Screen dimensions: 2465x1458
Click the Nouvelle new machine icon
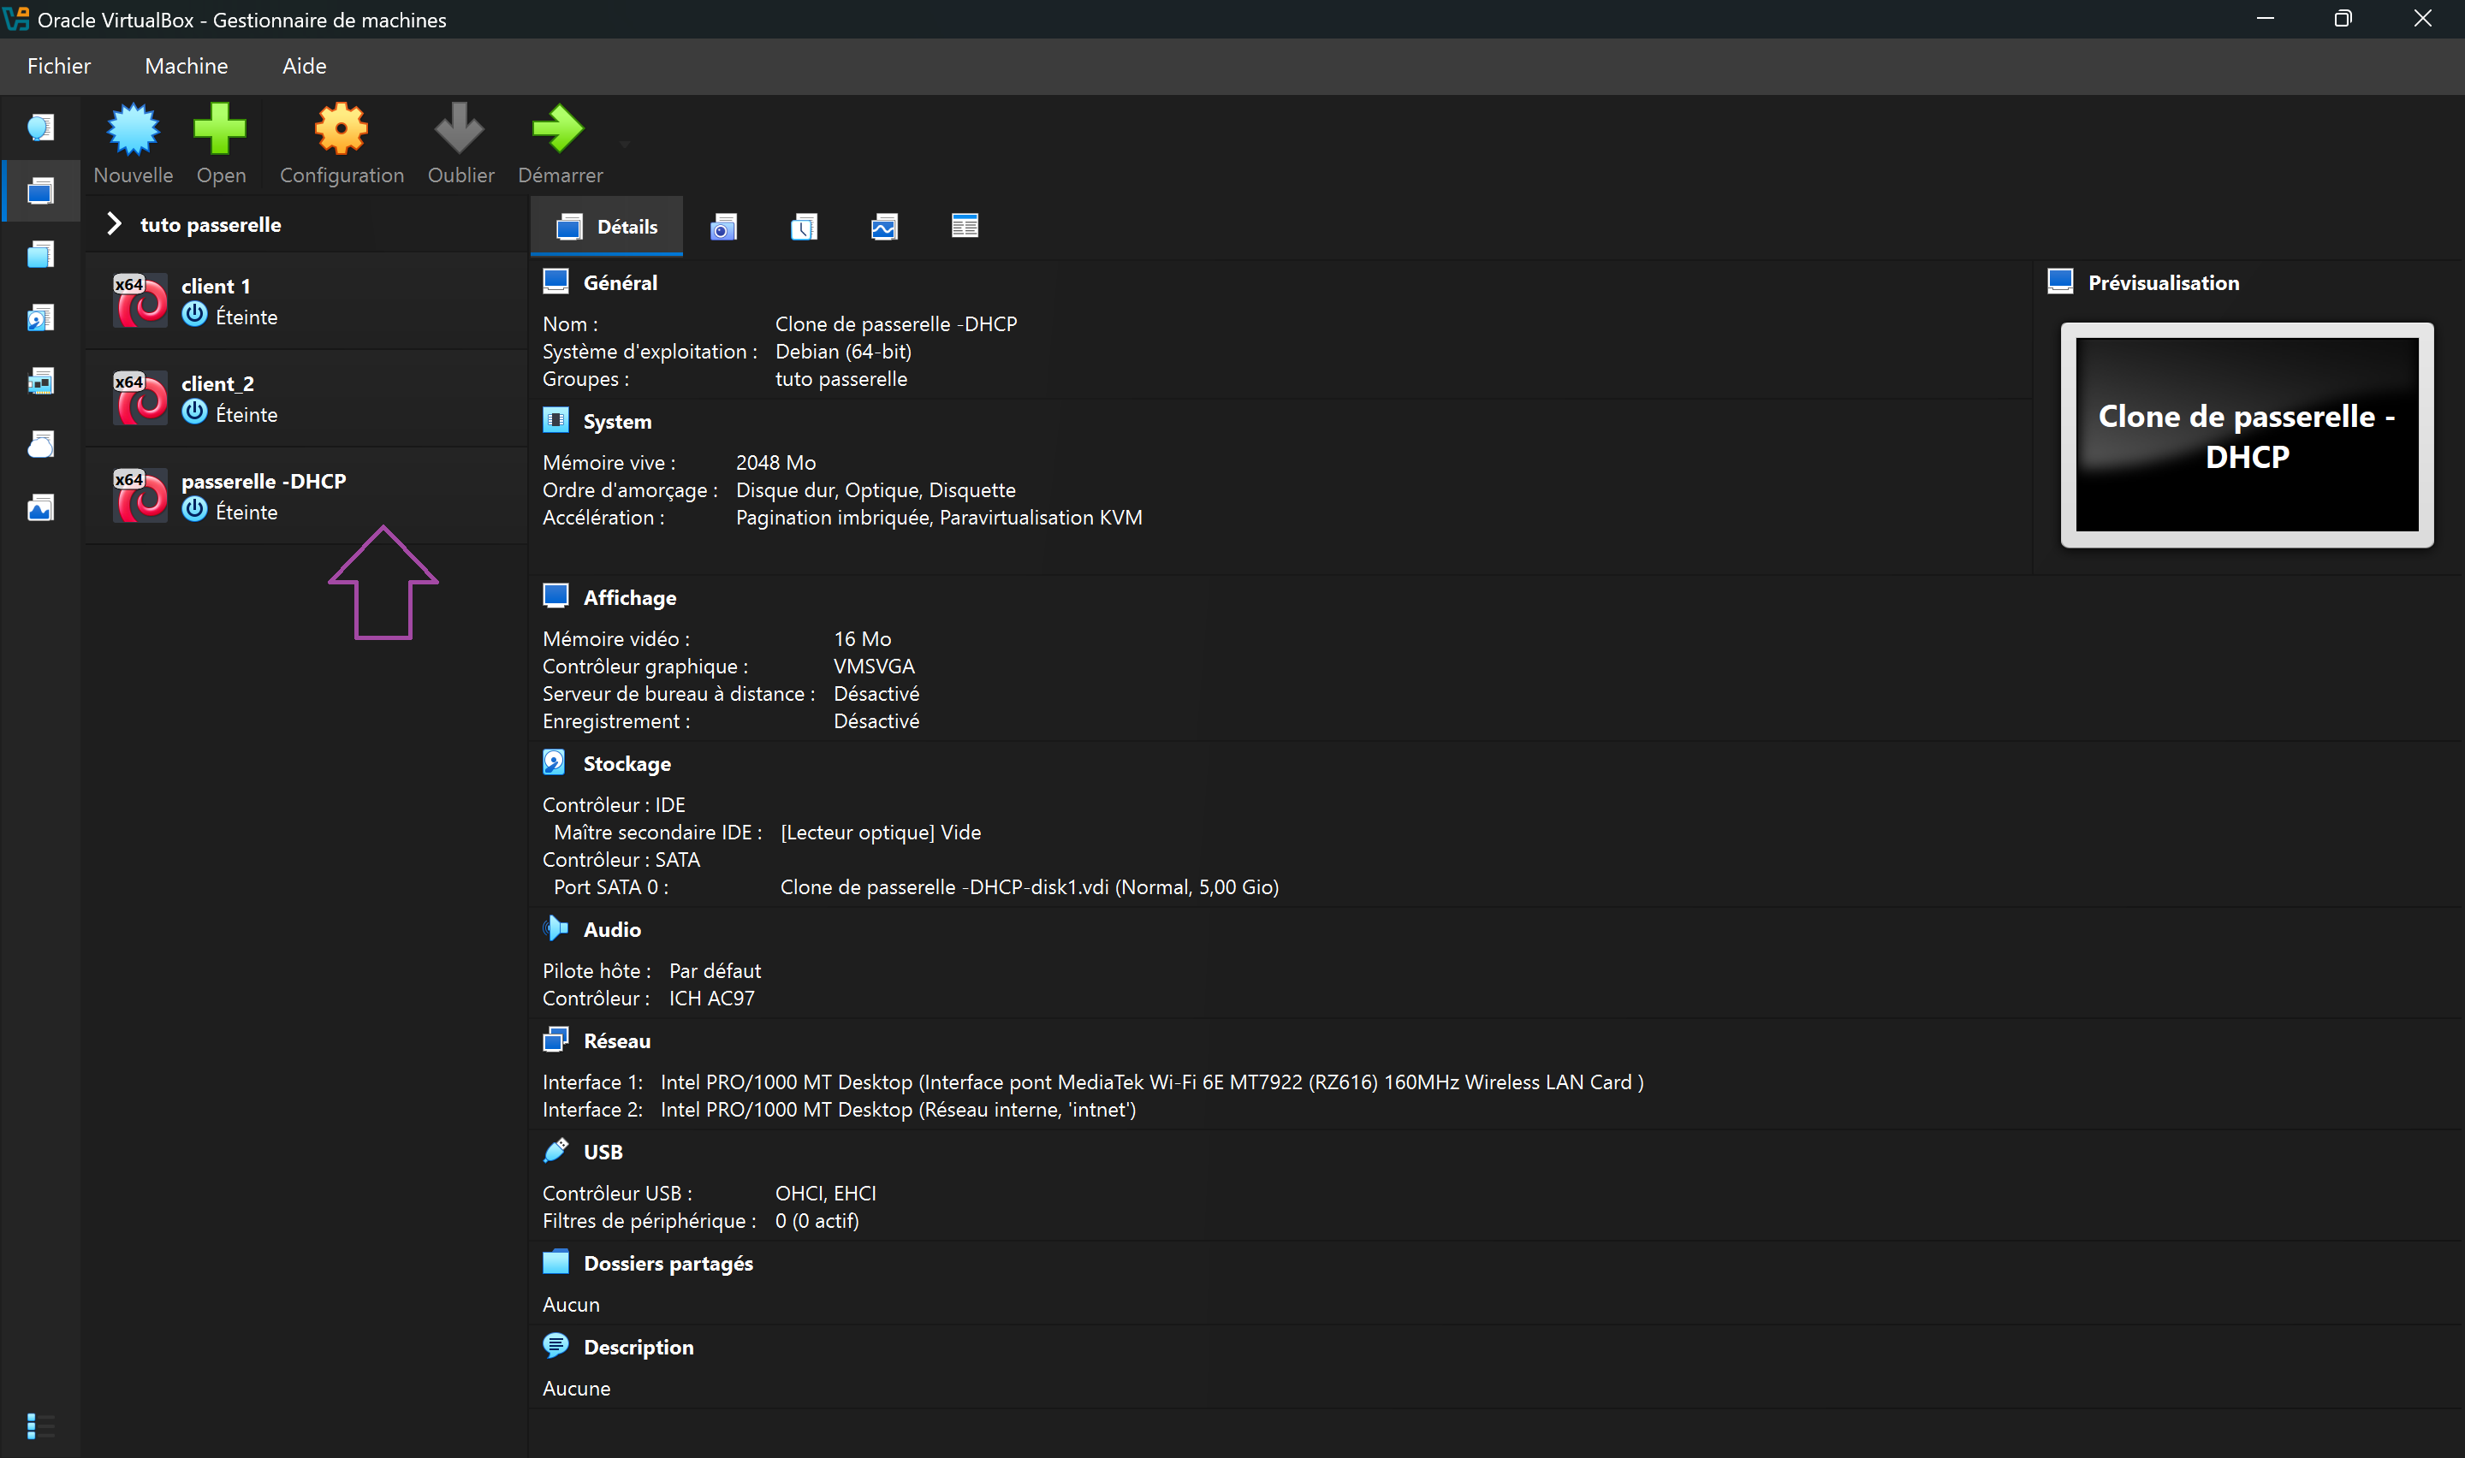click(x=133, y=130)
